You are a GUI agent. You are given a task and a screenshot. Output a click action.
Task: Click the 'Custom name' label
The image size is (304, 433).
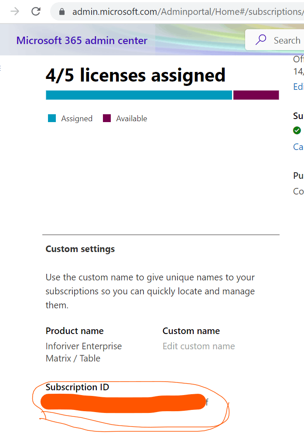[191, 331]
